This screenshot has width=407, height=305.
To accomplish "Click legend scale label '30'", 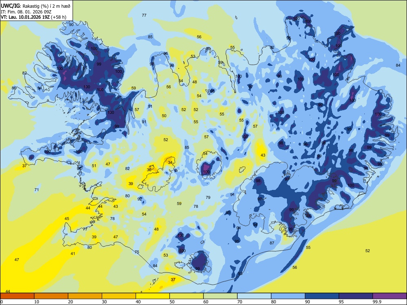I will point(104,302).
